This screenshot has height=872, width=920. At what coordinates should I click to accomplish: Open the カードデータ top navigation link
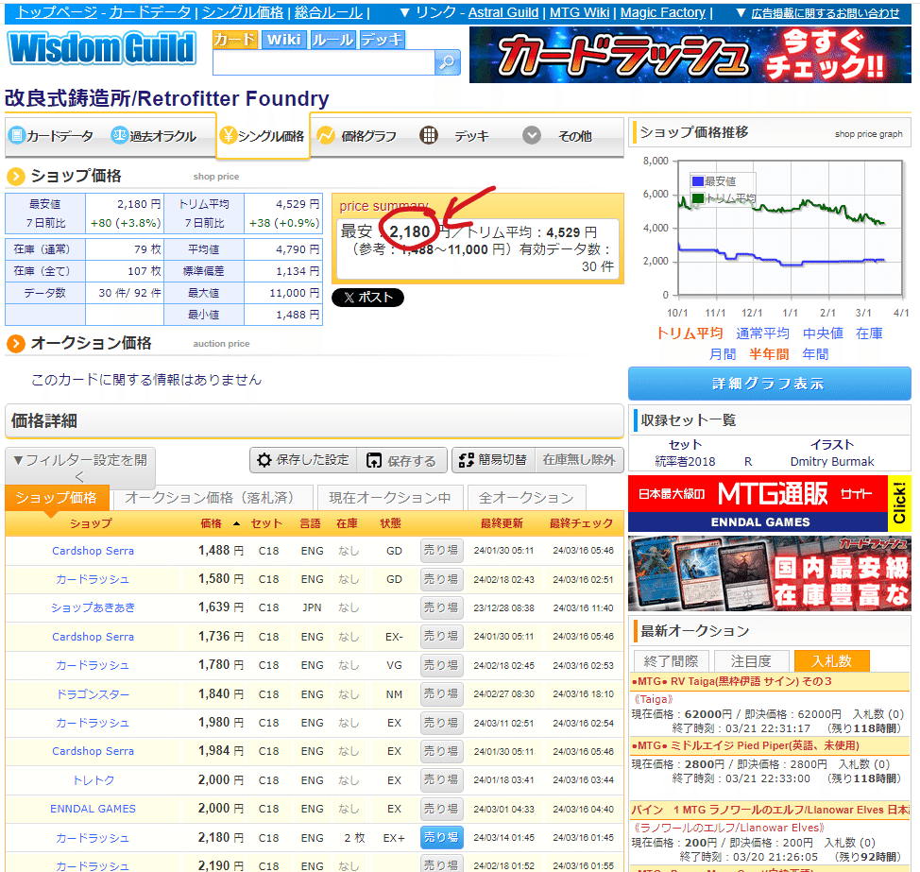pos(150,12)
